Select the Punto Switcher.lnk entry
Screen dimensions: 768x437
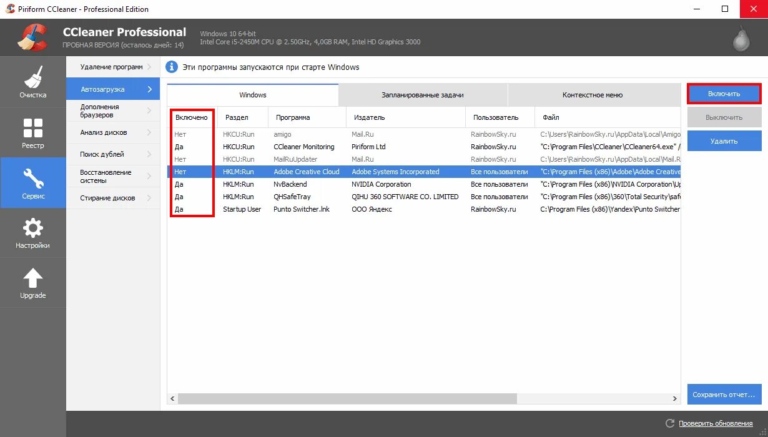424,209
